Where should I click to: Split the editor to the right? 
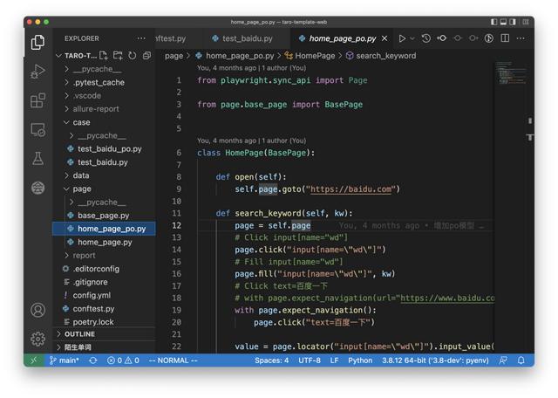click(x=505, y=38)
